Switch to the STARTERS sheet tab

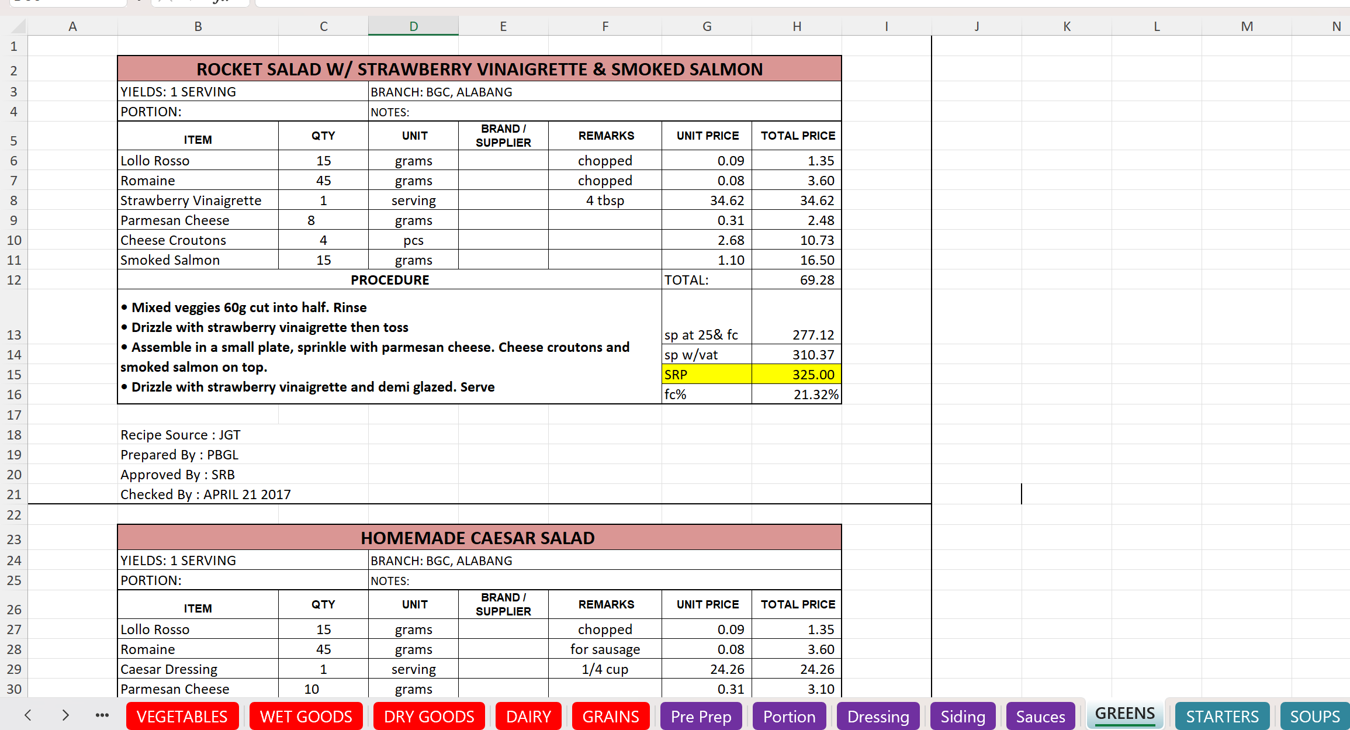[x=1222, y=717]
